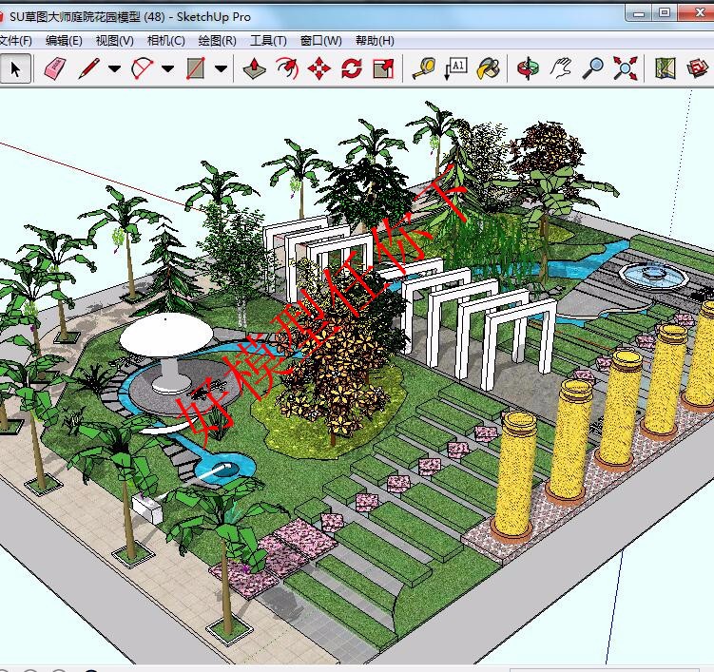Select the white umbrella canopy in the model
Viewport: 714px width, 672px height.
165,335
